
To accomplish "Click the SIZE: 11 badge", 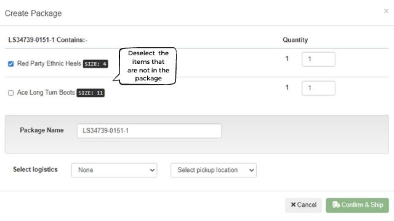I will [90, 93].
